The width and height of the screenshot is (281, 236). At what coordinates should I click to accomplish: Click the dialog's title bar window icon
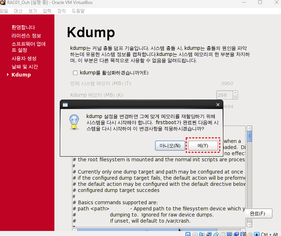(x=65, y=105)
